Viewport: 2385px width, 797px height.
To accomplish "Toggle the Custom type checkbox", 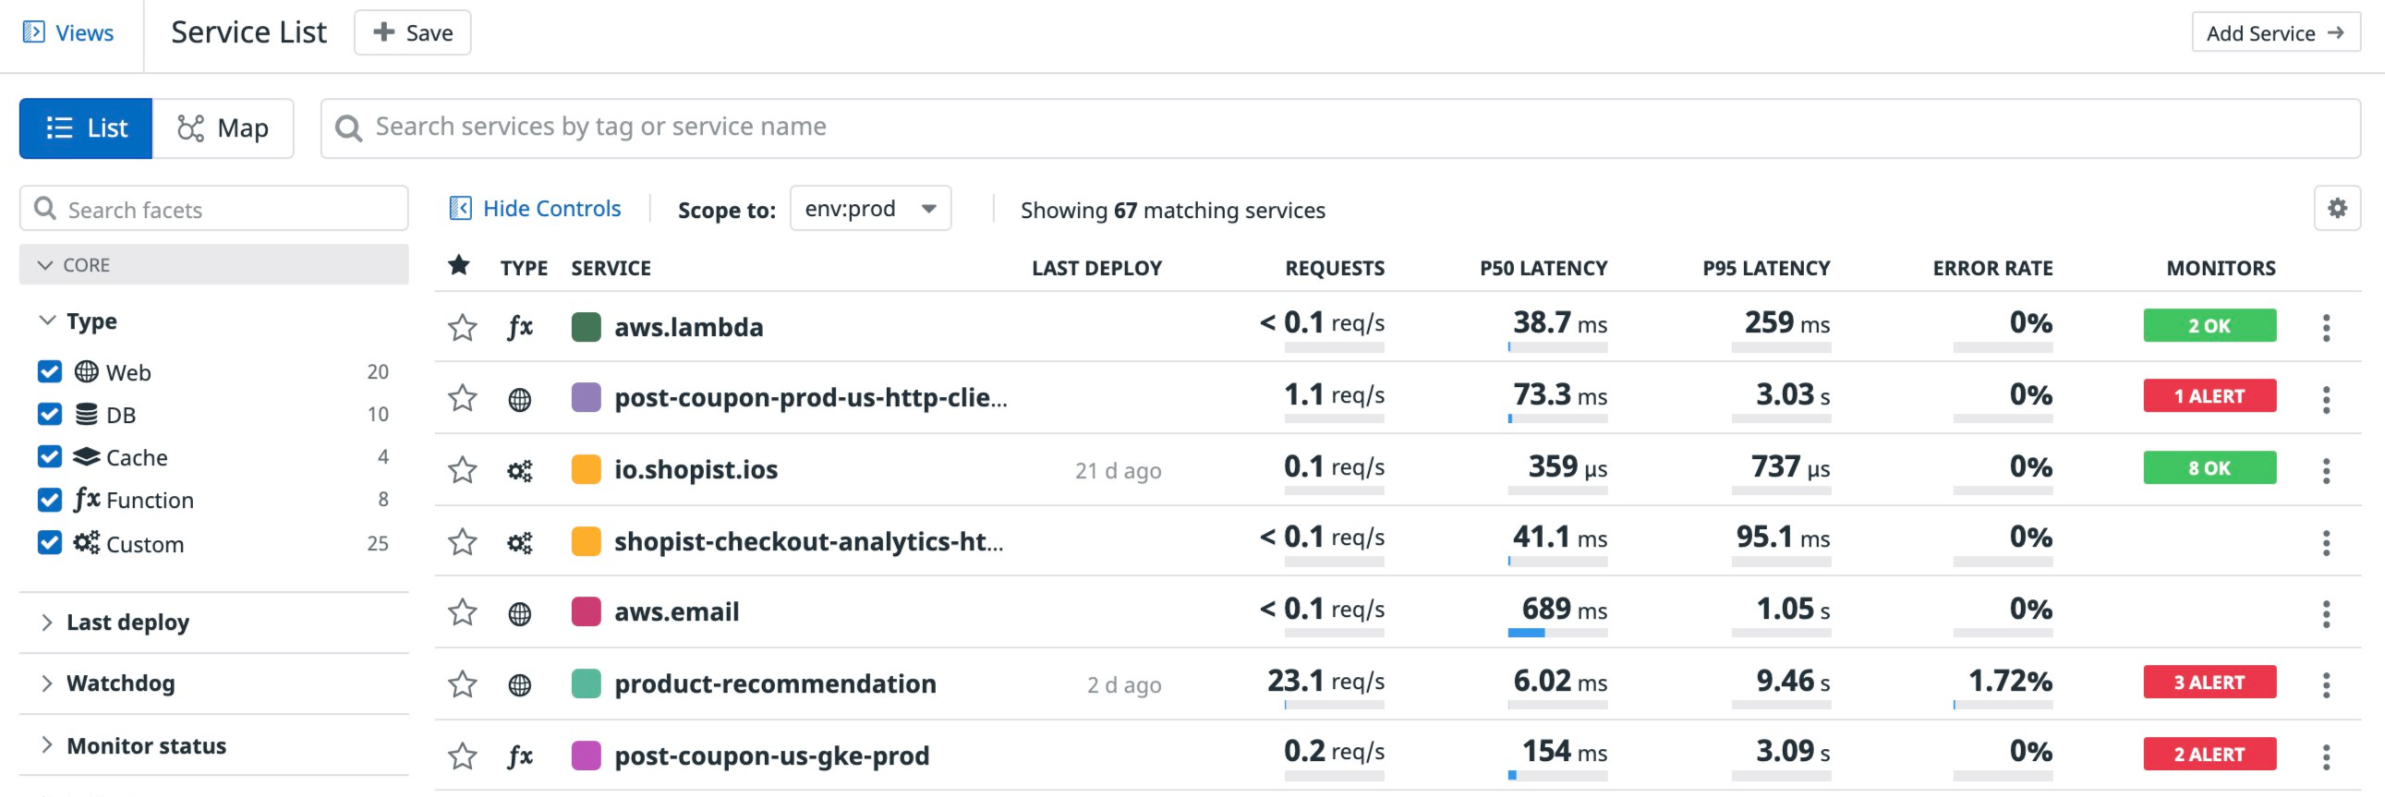I will [50, 542].
